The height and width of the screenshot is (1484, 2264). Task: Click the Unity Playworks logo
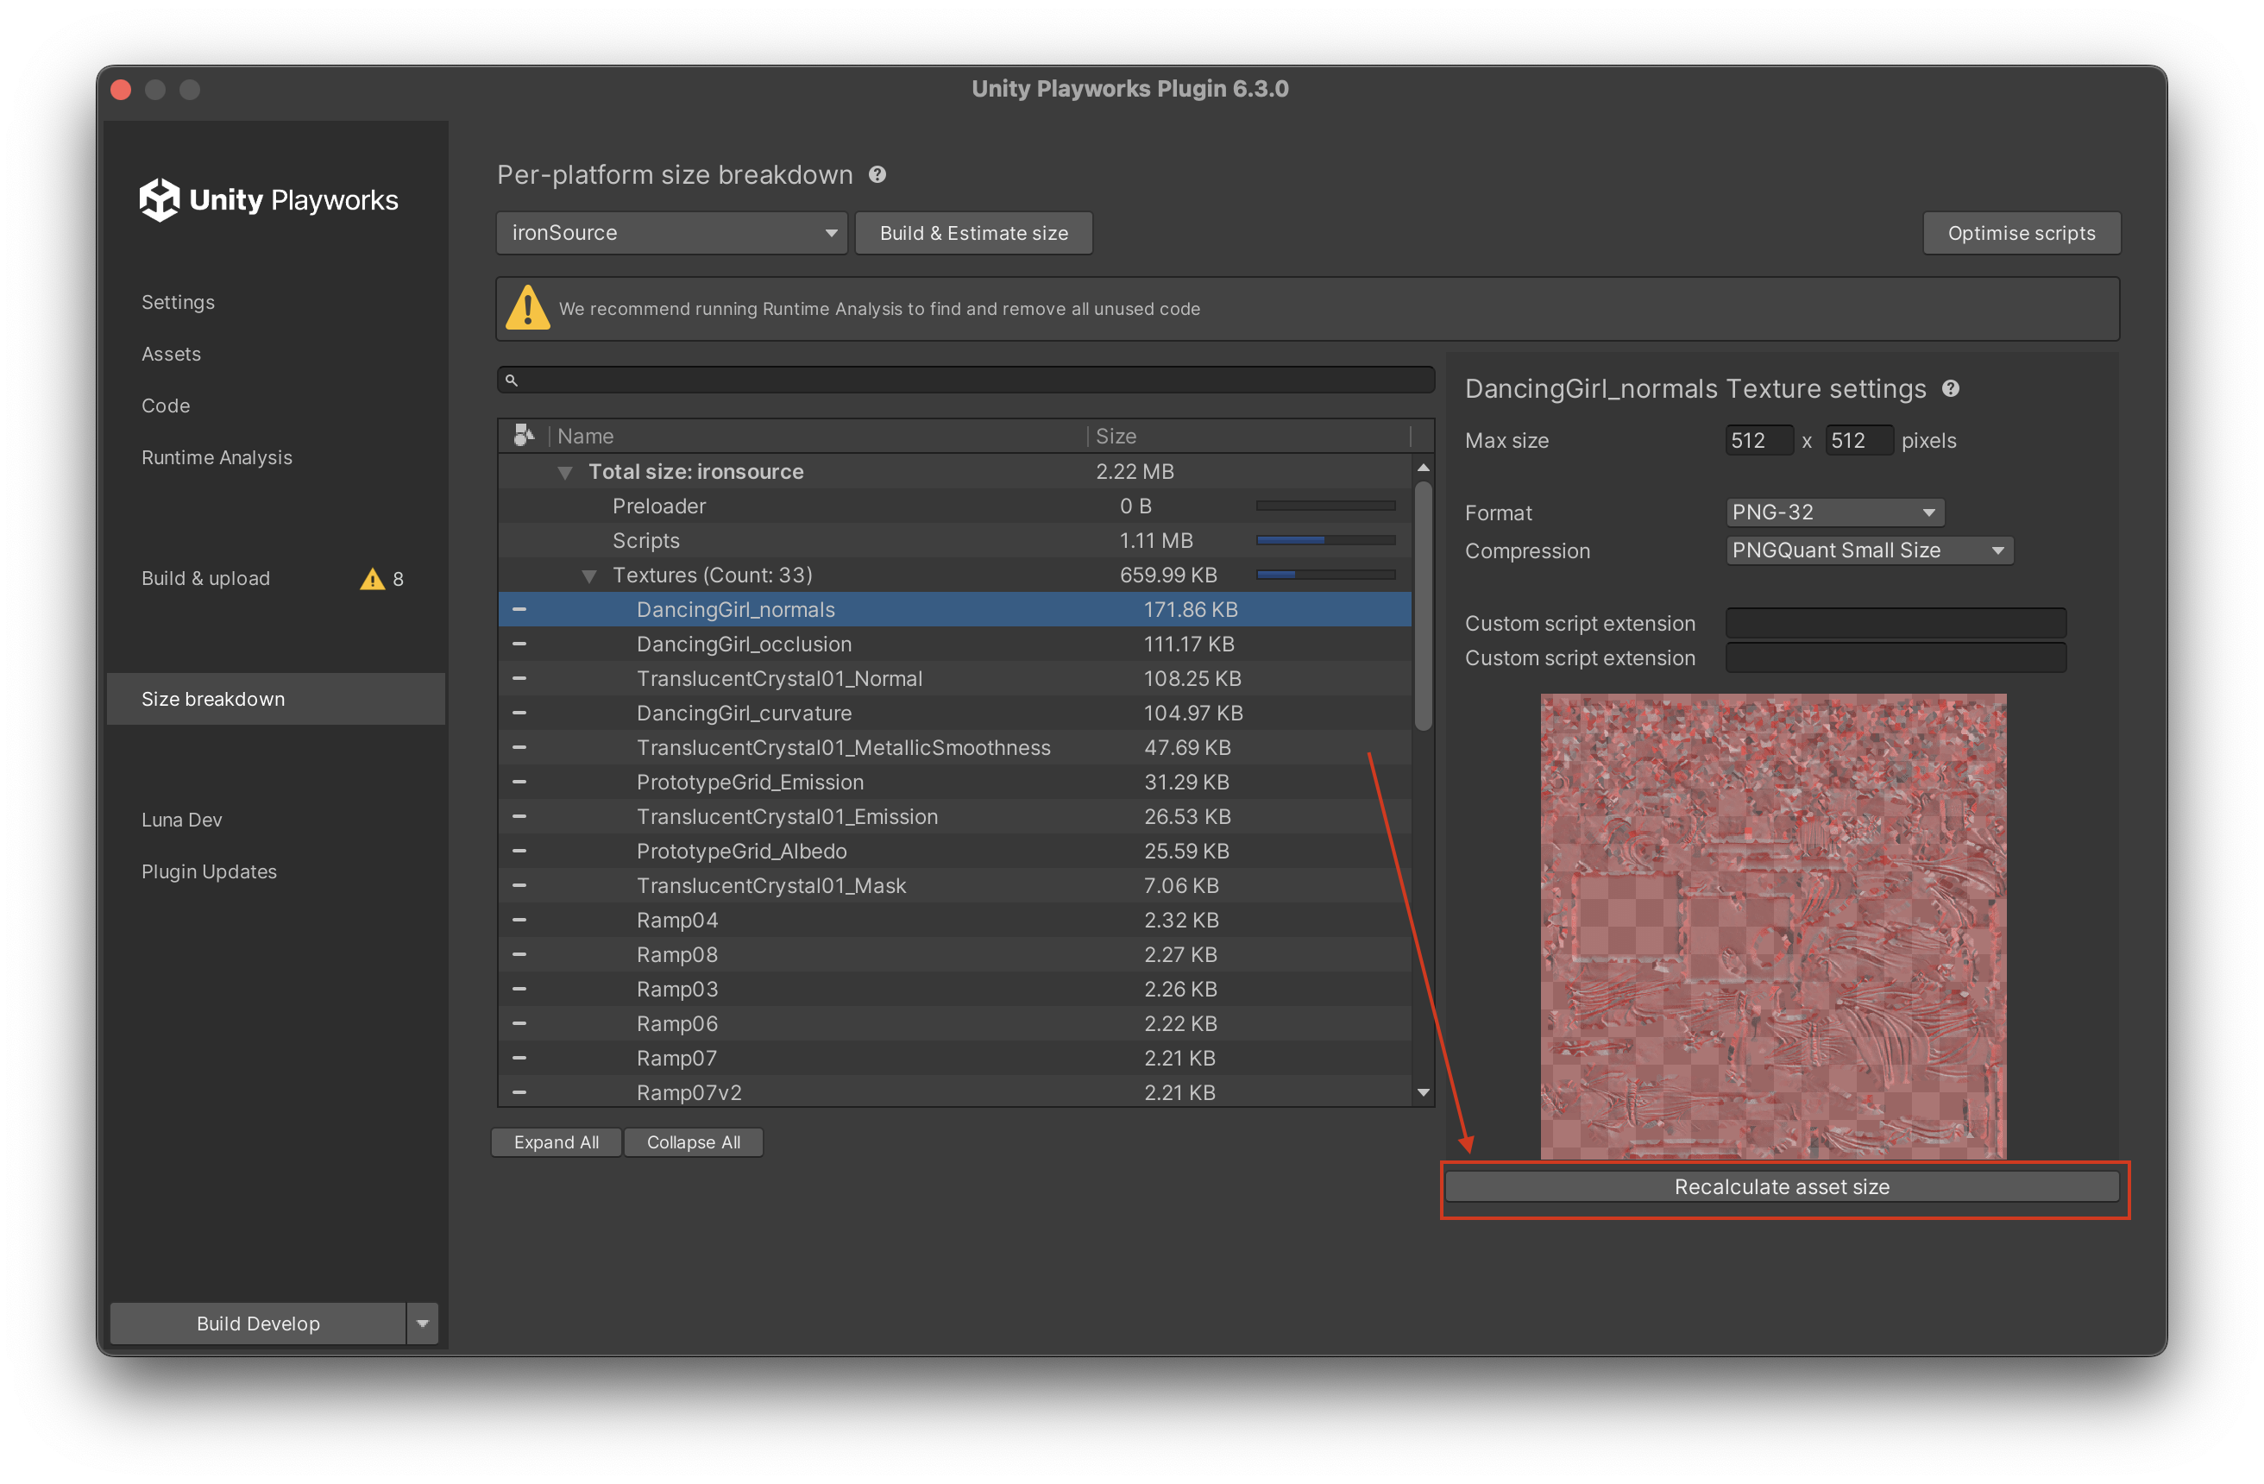click(269, 200)
